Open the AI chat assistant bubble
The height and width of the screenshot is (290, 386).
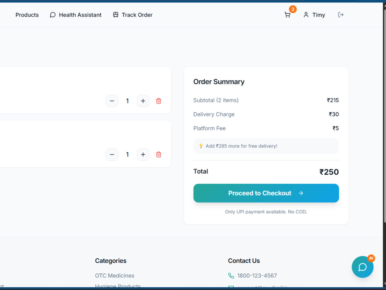(362, 267)
